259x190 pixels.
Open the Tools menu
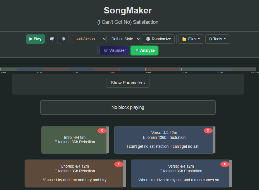tap(218, 39)
